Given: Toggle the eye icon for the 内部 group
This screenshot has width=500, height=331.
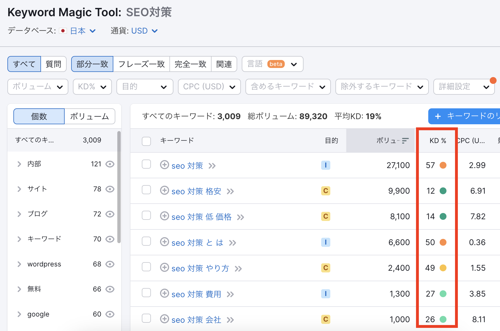Looking at the screenshot, I should tap(110, 164).
